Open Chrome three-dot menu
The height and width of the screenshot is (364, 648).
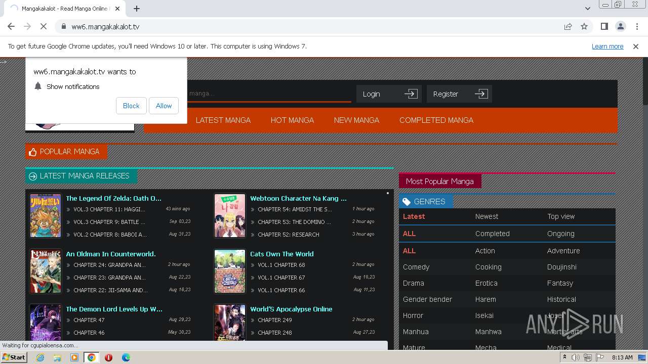(x=636, y=26)
